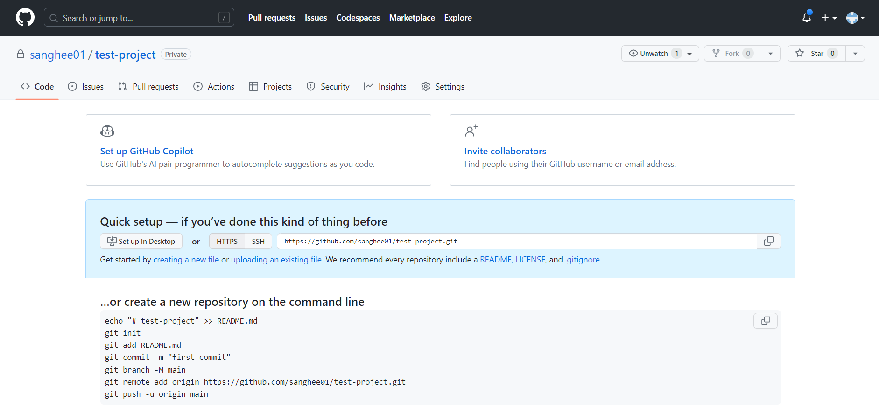Switch to the Security tab
879x414 pixels.
(328, 87)
